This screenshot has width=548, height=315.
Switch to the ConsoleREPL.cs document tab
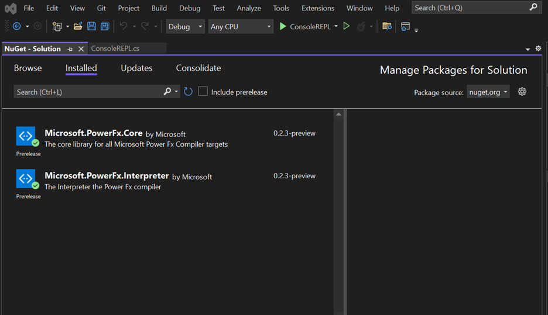point(127,49)
